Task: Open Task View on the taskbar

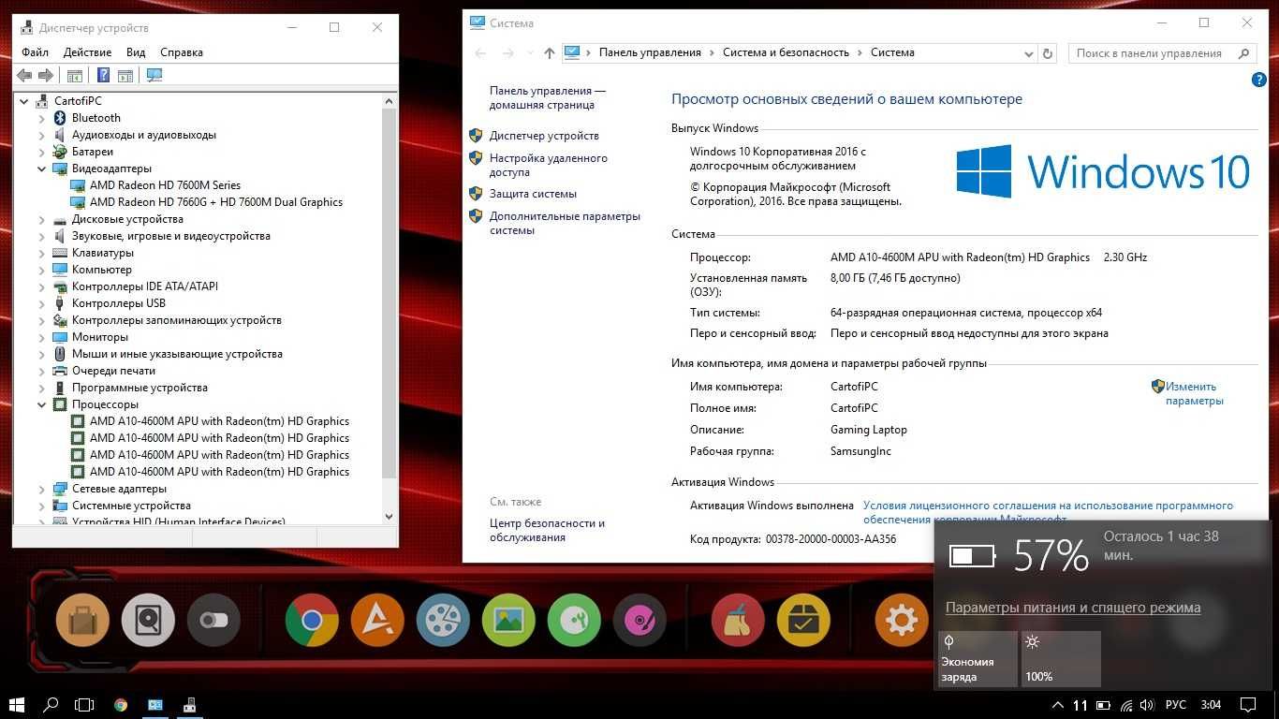Action: click(x=84, y=705)
